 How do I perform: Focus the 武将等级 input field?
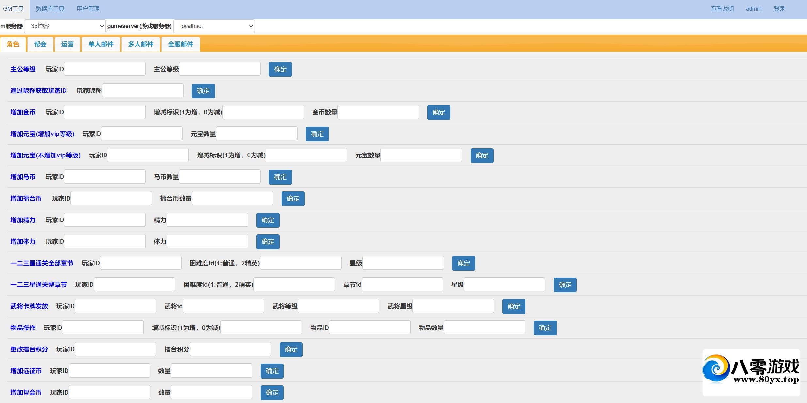tap(338, 306)
